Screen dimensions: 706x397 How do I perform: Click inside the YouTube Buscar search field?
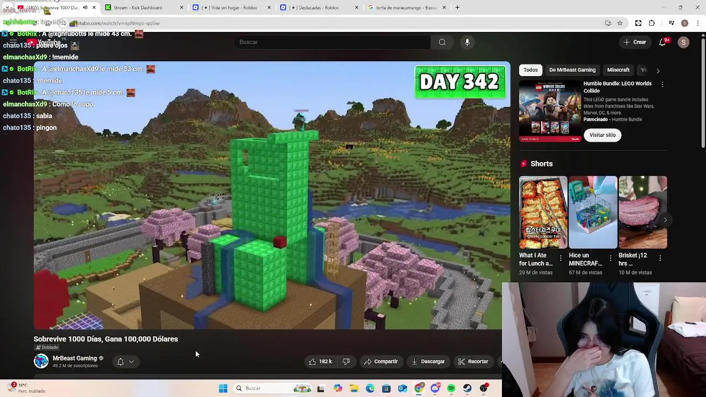point(333,42)
